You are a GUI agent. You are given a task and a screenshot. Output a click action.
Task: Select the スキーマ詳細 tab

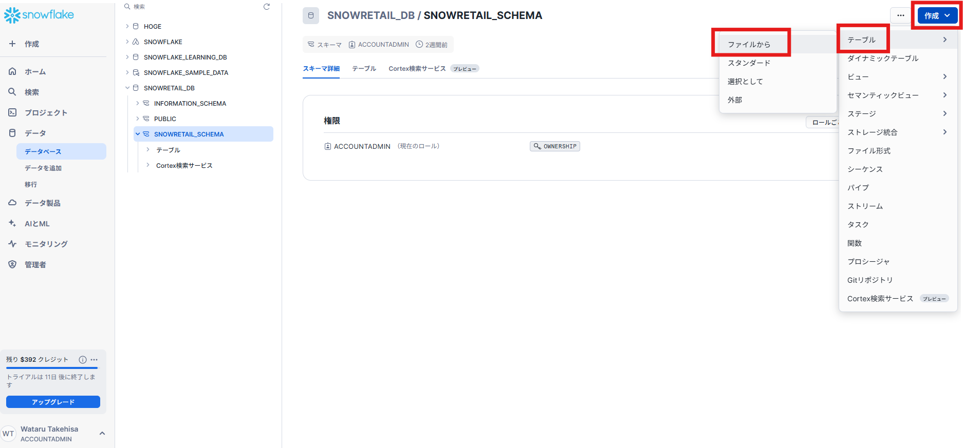(x=321, y=68)
